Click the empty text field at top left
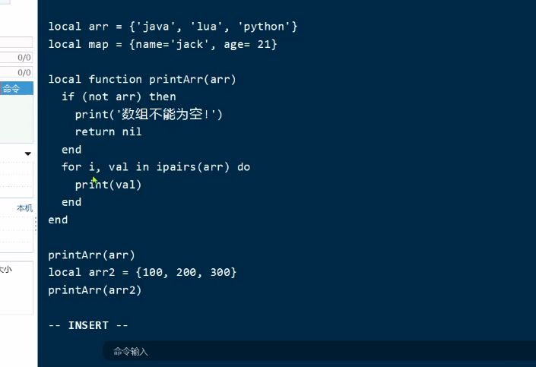Screen dimensions: 536x367 coord(15,43)
